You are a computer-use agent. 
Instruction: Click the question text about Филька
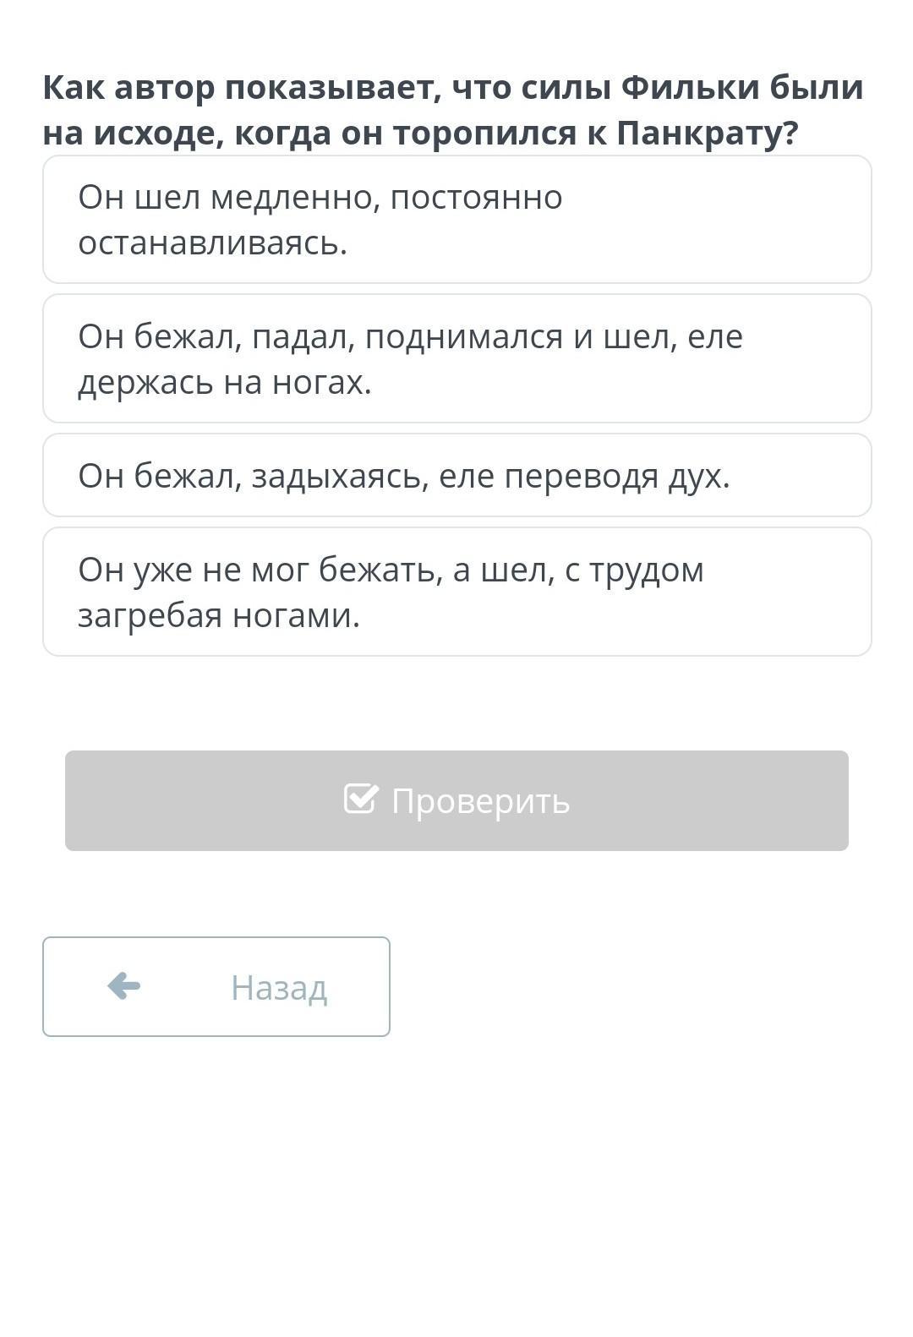point(453,110)
